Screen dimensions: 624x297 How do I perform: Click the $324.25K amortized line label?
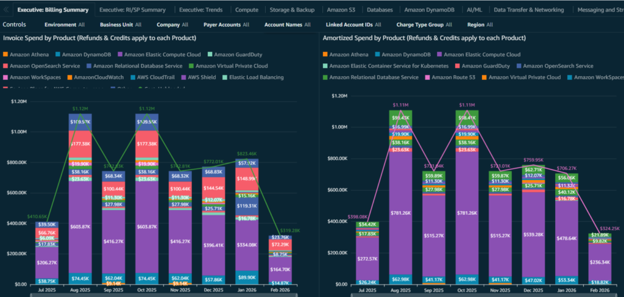(x=610, y=229)
